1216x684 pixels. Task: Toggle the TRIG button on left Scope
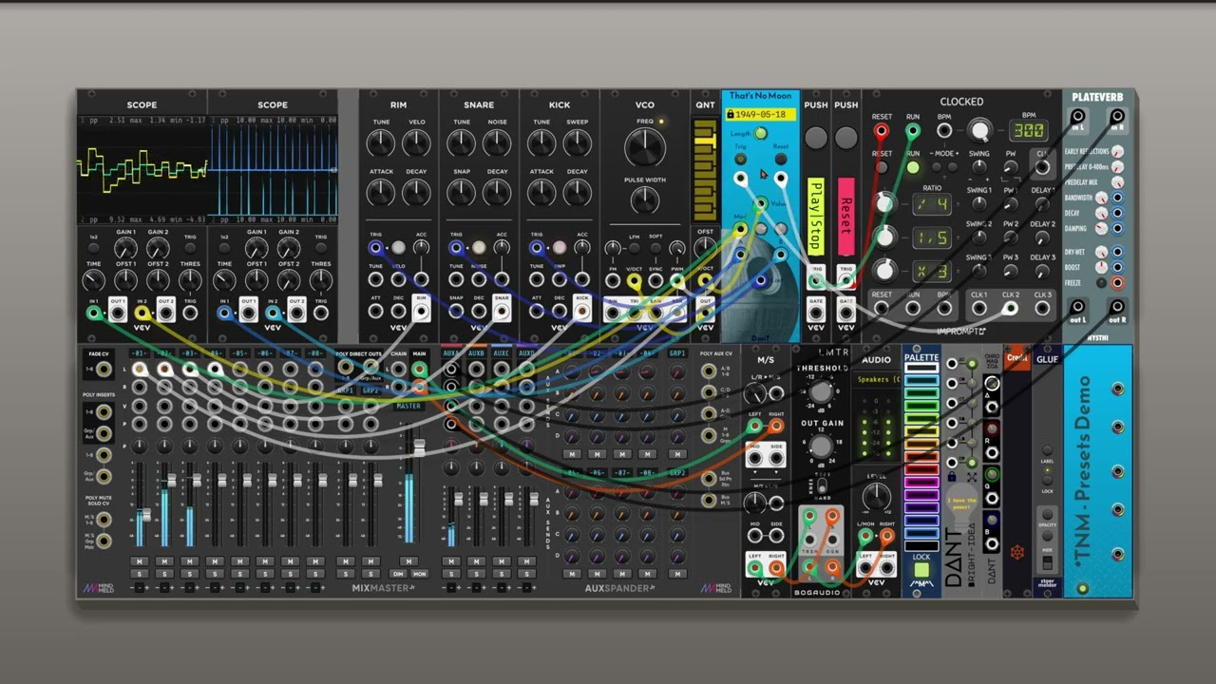[190, 249]
